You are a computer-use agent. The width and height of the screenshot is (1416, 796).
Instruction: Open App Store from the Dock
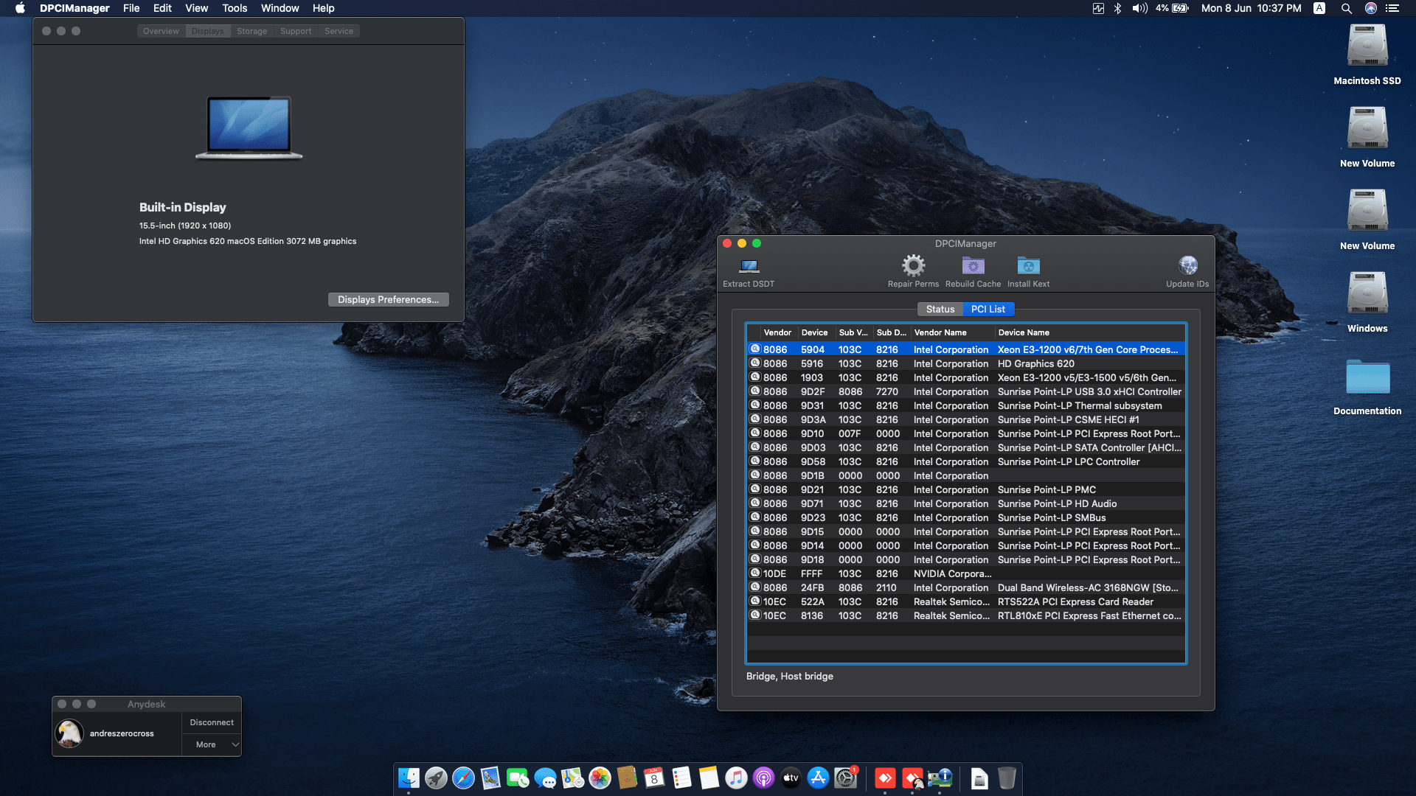[x=818, y=778]
